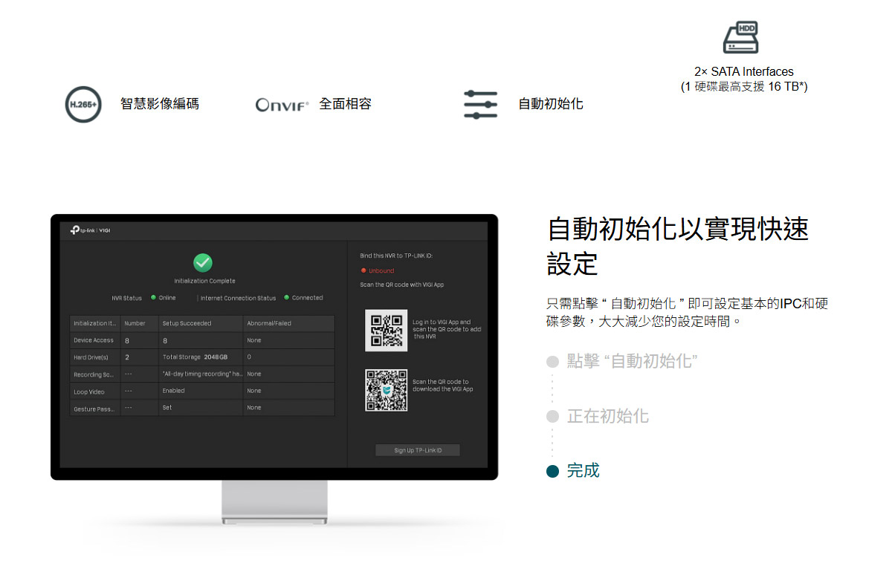The width and height of the screenshot is (892, 575).
Task: Click the 智慧影像編碼 feature label
Action: 160,104
